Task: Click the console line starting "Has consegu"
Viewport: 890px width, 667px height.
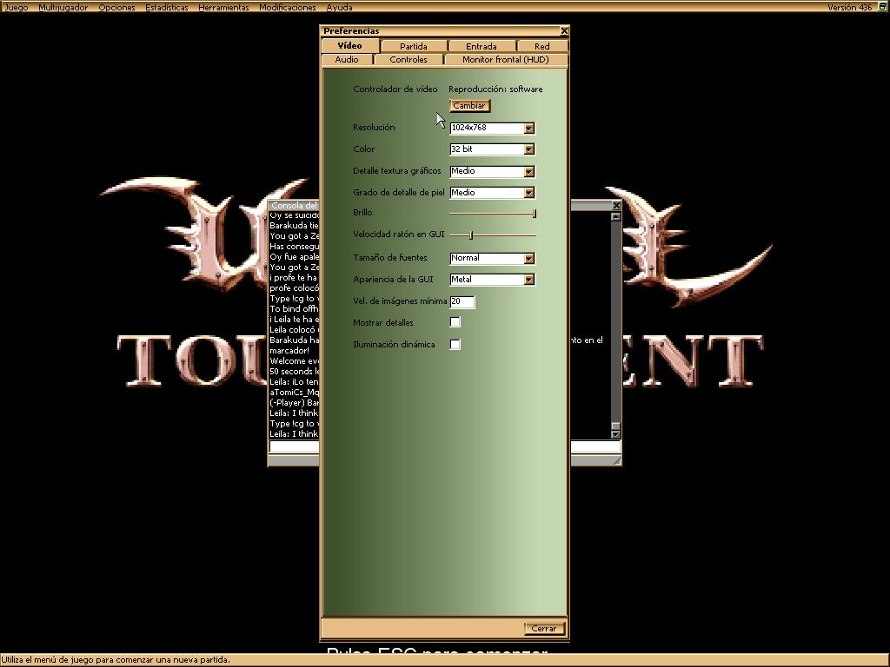Action: [294, 246]
